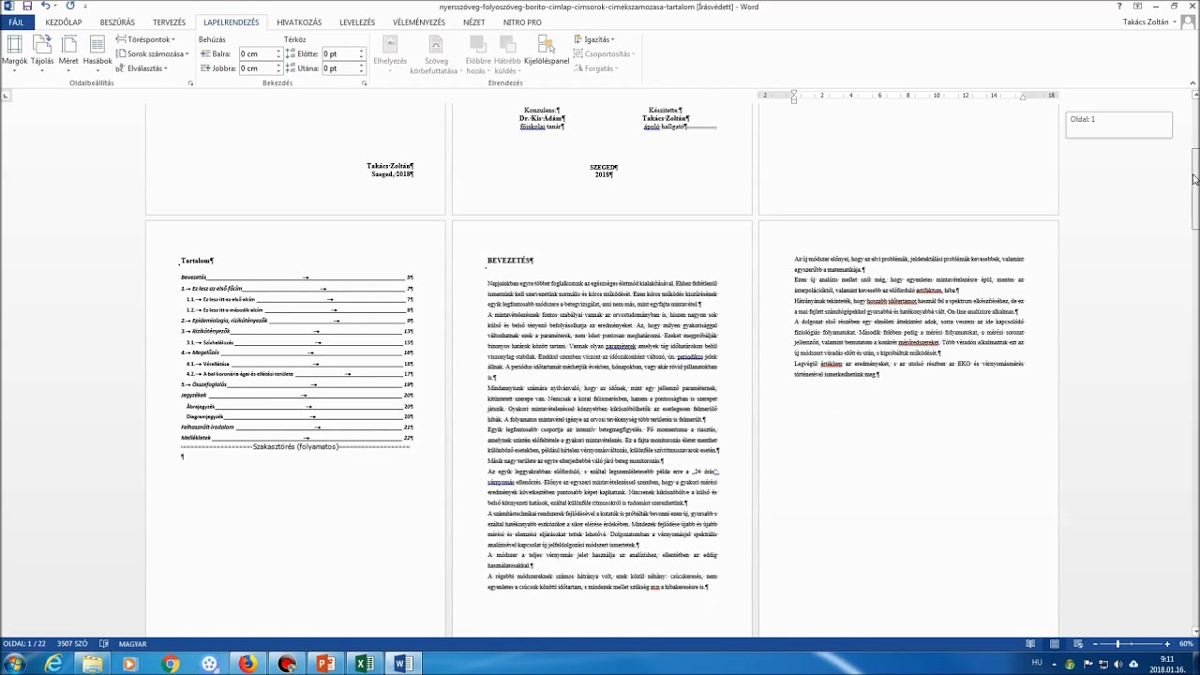Open Google Chrome from the taskbar
The height and width of the screenshot is (675, 1200).
click(x=170, y=664)
